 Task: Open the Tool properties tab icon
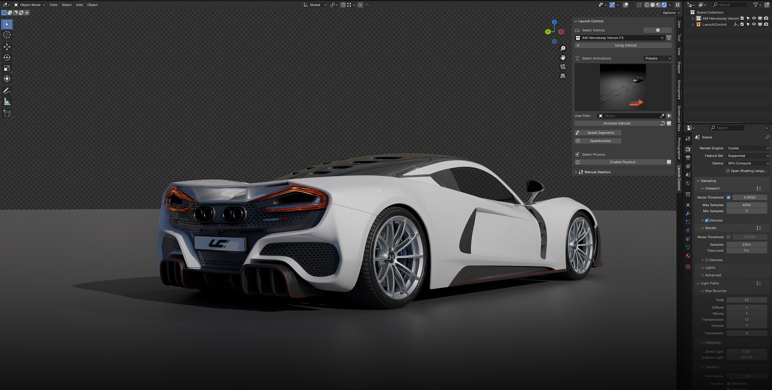click(688, 138)
